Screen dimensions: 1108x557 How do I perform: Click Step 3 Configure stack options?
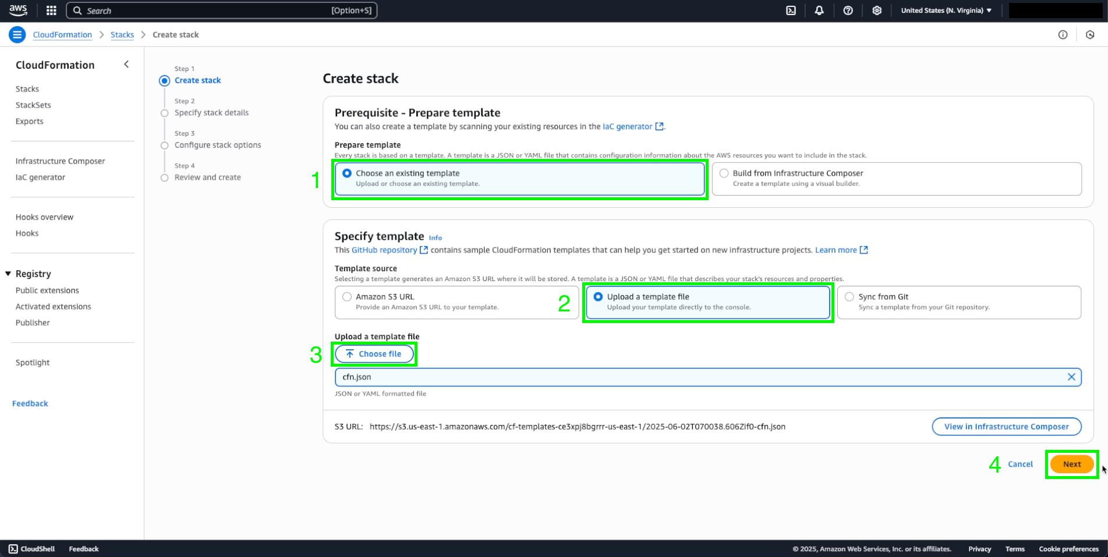[x=218, y=145]
